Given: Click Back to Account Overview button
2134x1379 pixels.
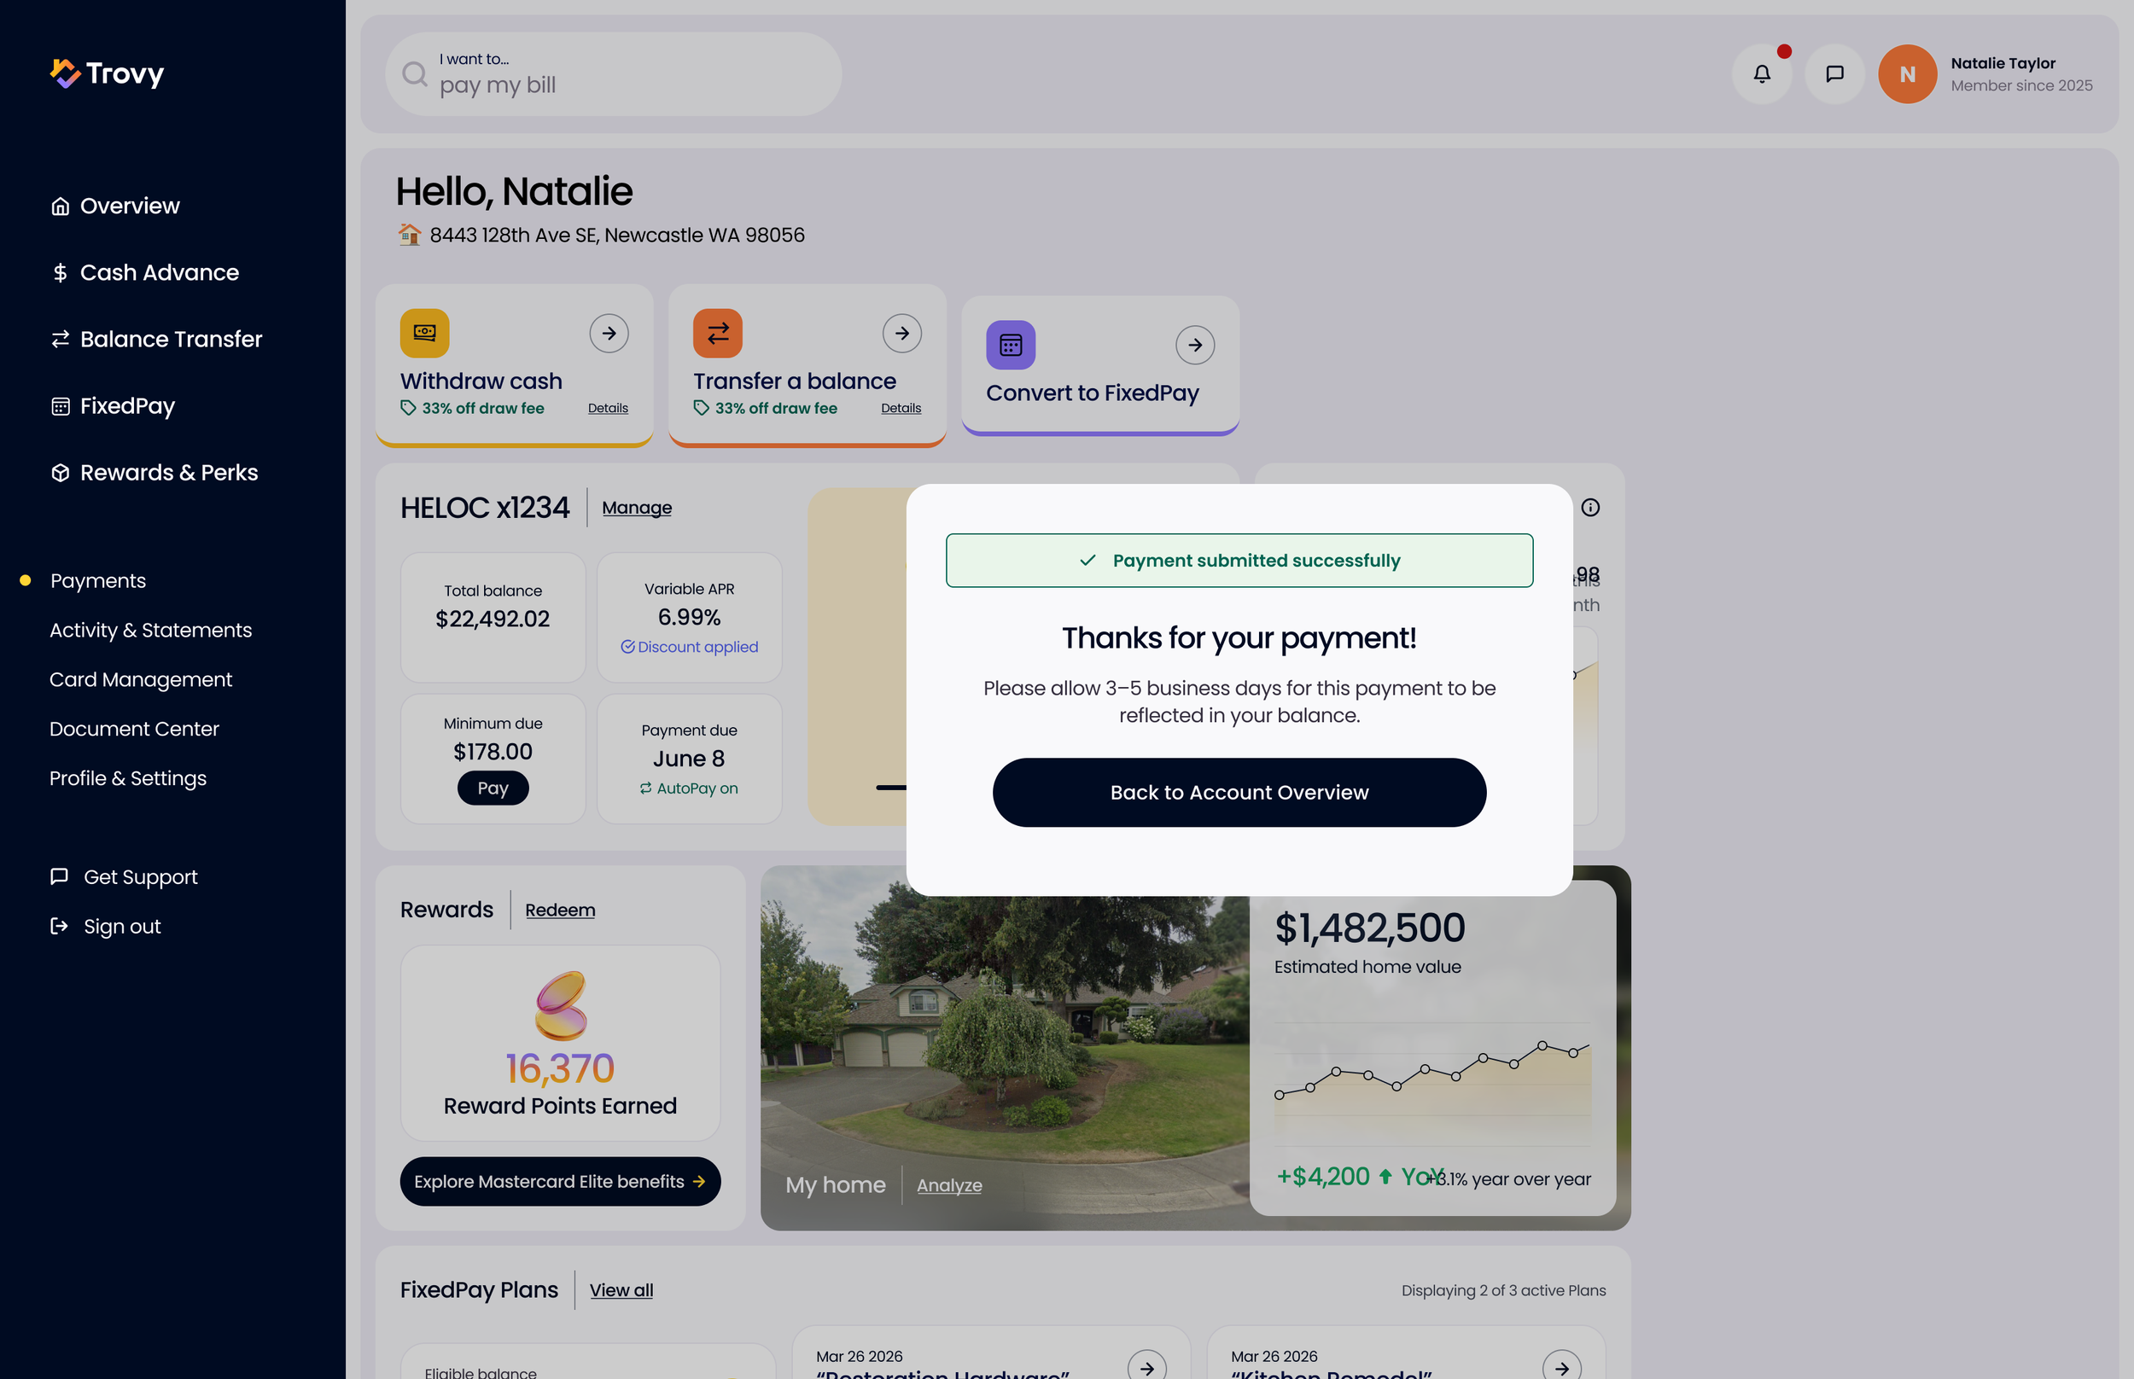Looking at the screenshot, I should click(1239, 793).
